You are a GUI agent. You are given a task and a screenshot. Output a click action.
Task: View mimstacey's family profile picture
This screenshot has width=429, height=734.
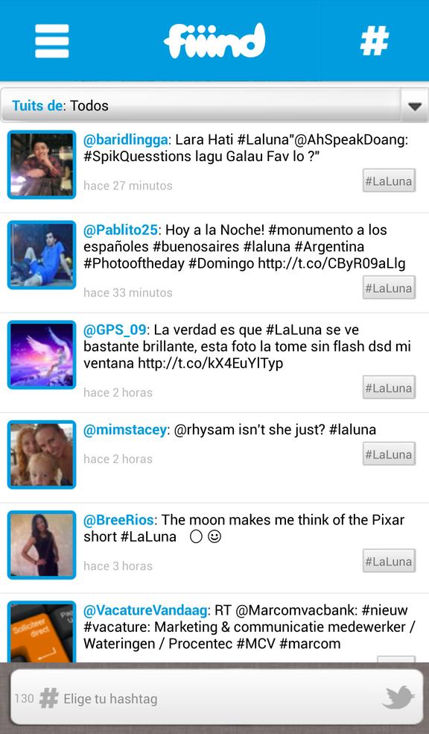tap(42, 454)
